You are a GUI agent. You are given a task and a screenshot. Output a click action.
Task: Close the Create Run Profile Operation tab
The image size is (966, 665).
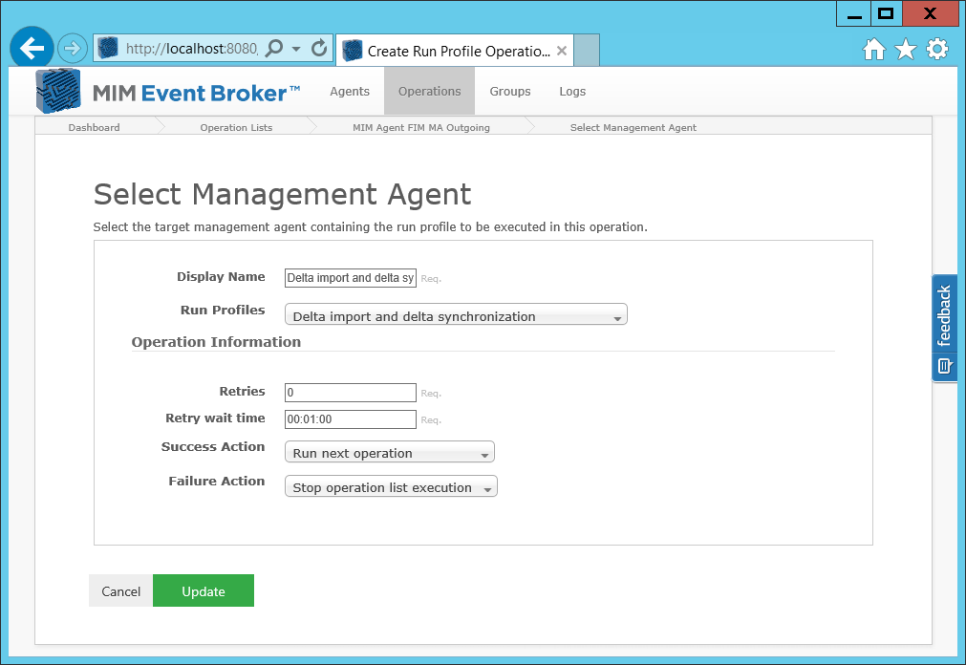click(561, 51)
